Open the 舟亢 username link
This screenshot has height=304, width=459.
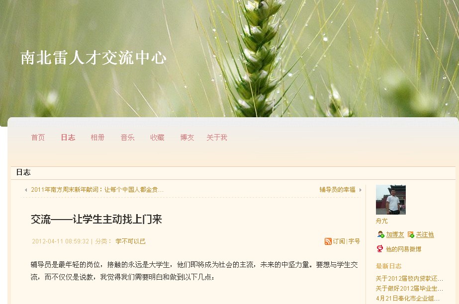point(382,221)
